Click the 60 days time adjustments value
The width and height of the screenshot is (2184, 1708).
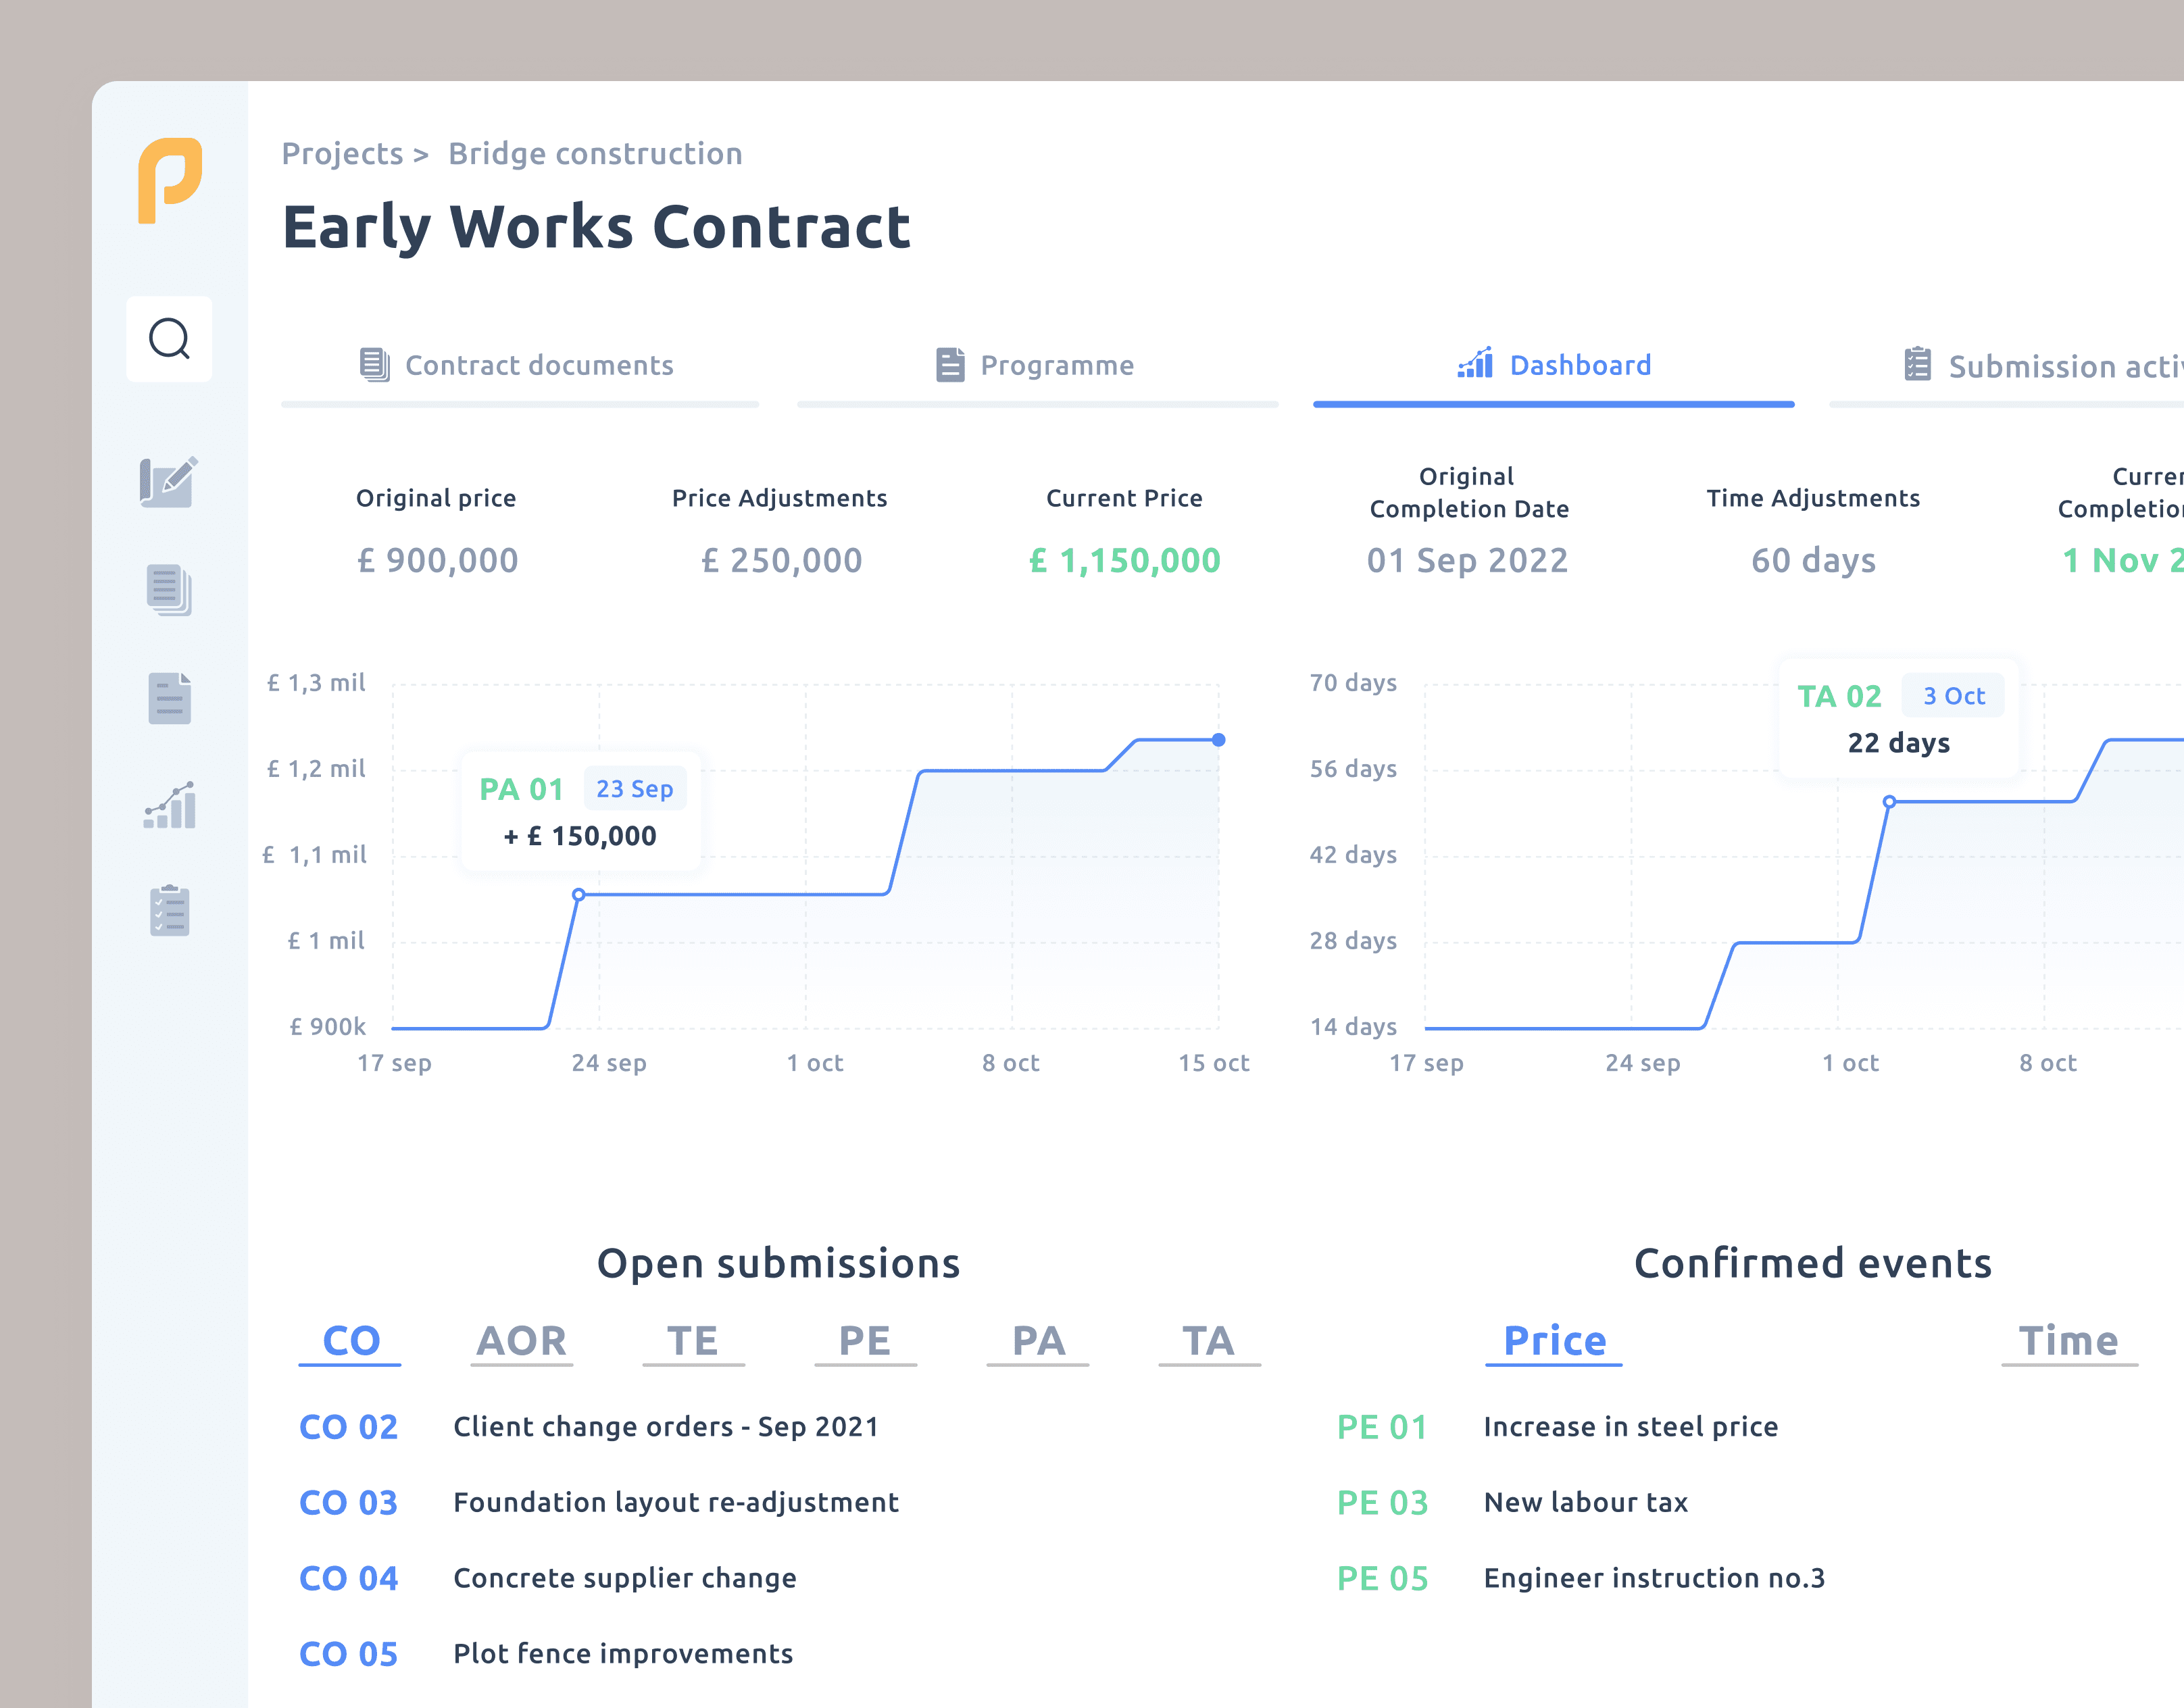point(1813,561)
